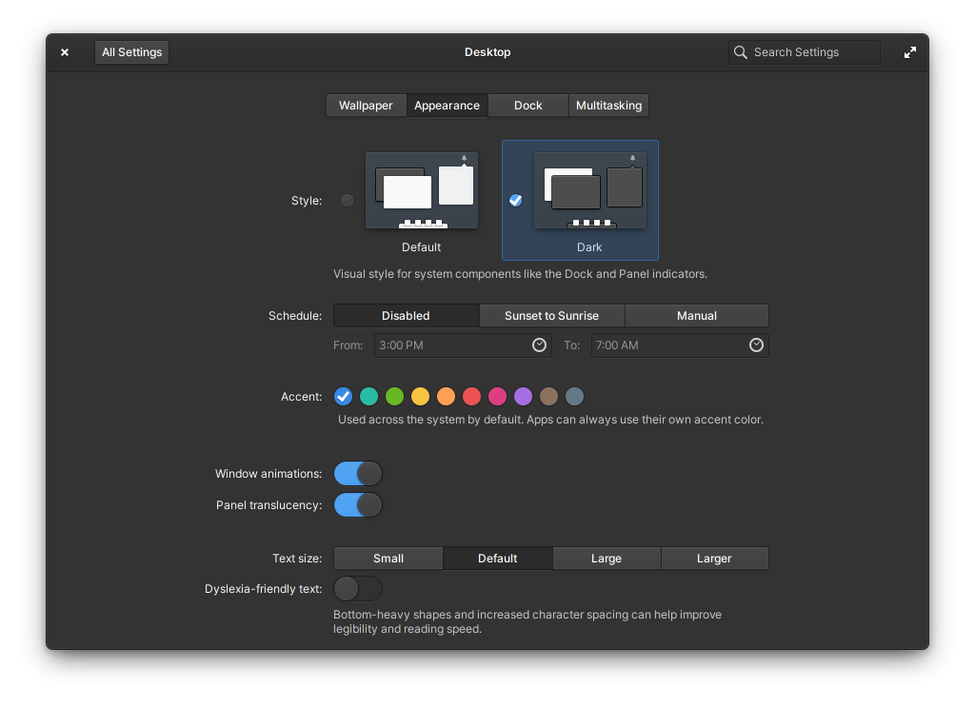Click the All Settings button

(x=131, y=52)
